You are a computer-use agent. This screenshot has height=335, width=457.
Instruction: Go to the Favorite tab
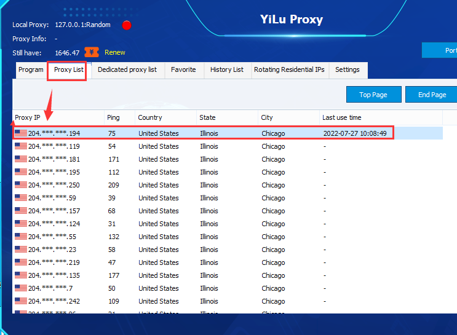(183, 70)
